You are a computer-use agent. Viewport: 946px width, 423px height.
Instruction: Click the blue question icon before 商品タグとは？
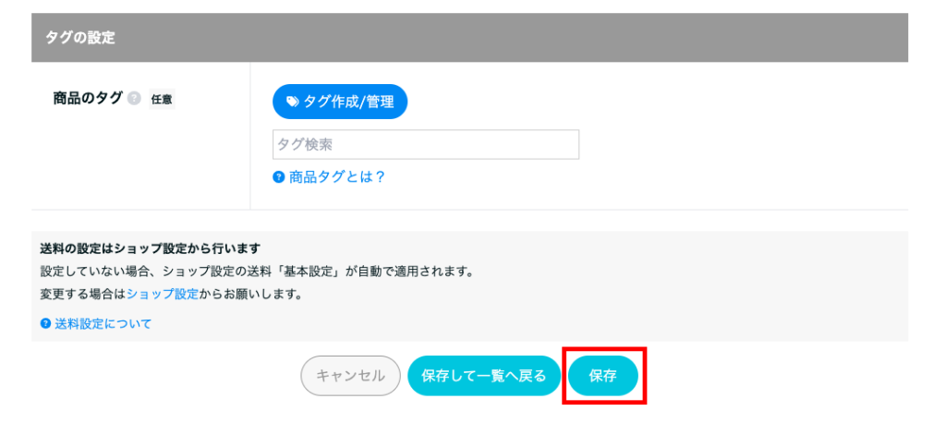click(x=278, y=176)
